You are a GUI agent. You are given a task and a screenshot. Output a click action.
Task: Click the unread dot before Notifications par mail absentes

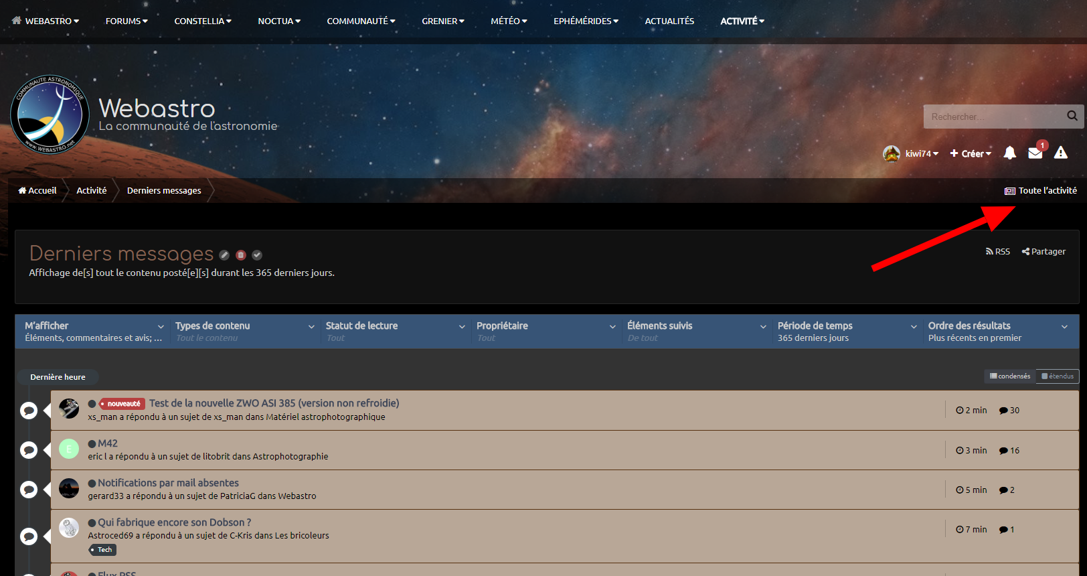(x=92, y=484)
